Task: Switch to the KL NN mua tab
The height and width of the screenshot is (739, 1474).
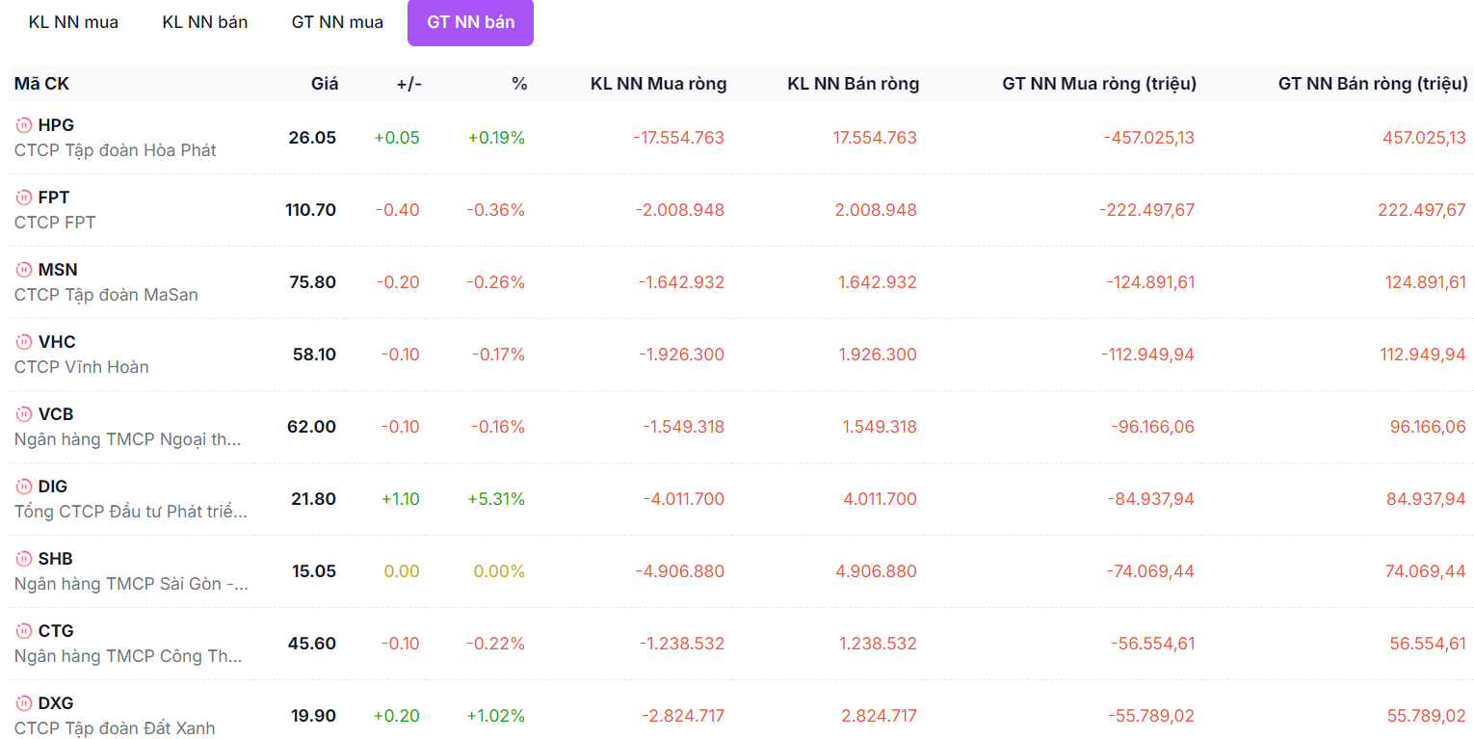Action: (x=73, y=22)
